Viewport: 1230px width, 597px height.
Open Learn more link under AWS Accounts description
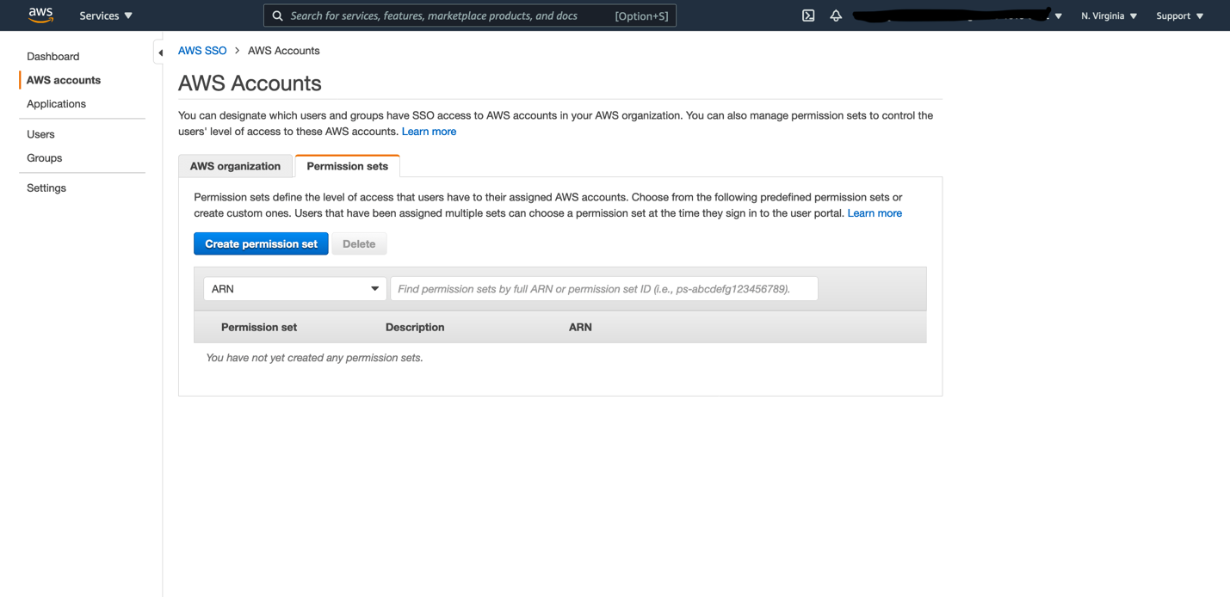tap(429, 132)
